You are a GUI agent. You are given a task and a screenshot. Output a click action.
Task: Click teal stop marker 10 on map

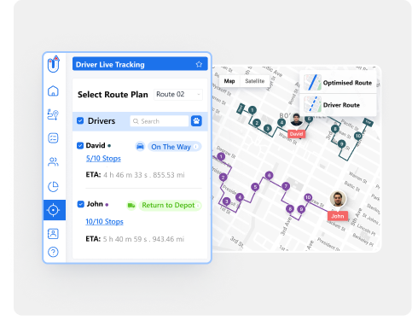point(358,136)
